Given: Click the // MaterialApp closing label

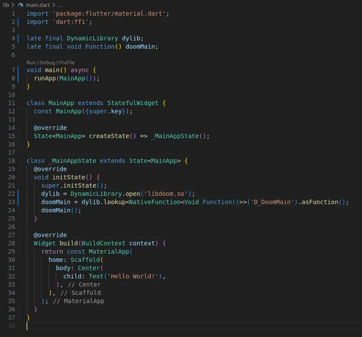Looking at the screenshot, I should coord(79,301).
